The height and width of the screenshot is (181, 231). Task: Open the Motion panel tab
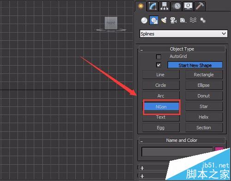point(176,6)
